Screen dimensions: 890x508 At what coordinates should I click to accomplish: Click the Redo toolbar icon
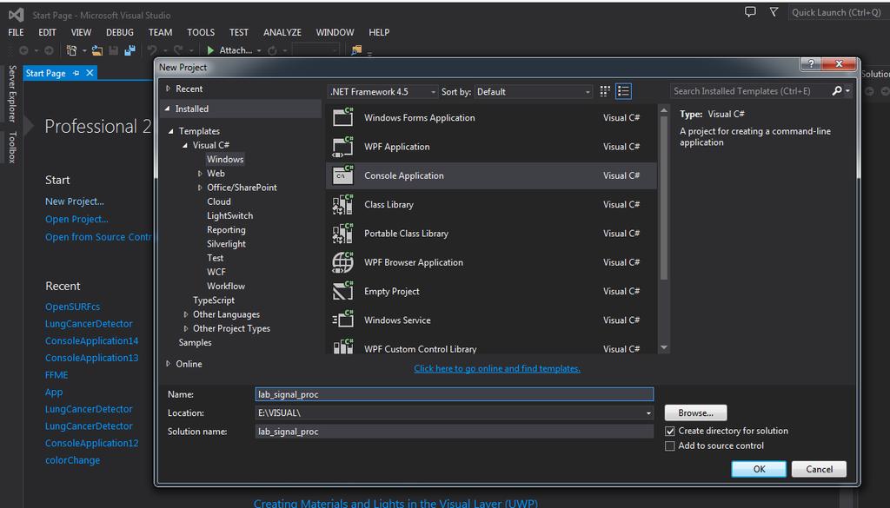pyautogui.click(x=178, y=50)
